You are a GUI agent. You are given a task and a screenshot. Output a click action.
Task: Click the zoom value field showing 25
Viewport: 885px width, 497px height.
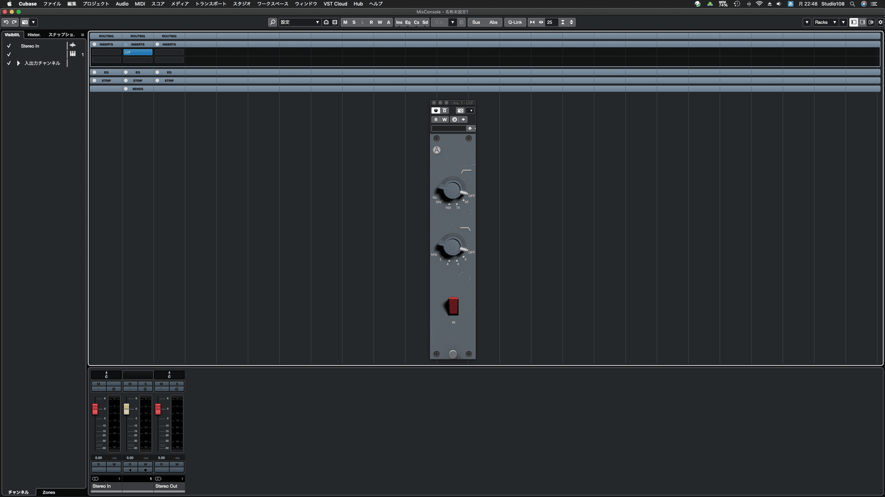point(551,22)
